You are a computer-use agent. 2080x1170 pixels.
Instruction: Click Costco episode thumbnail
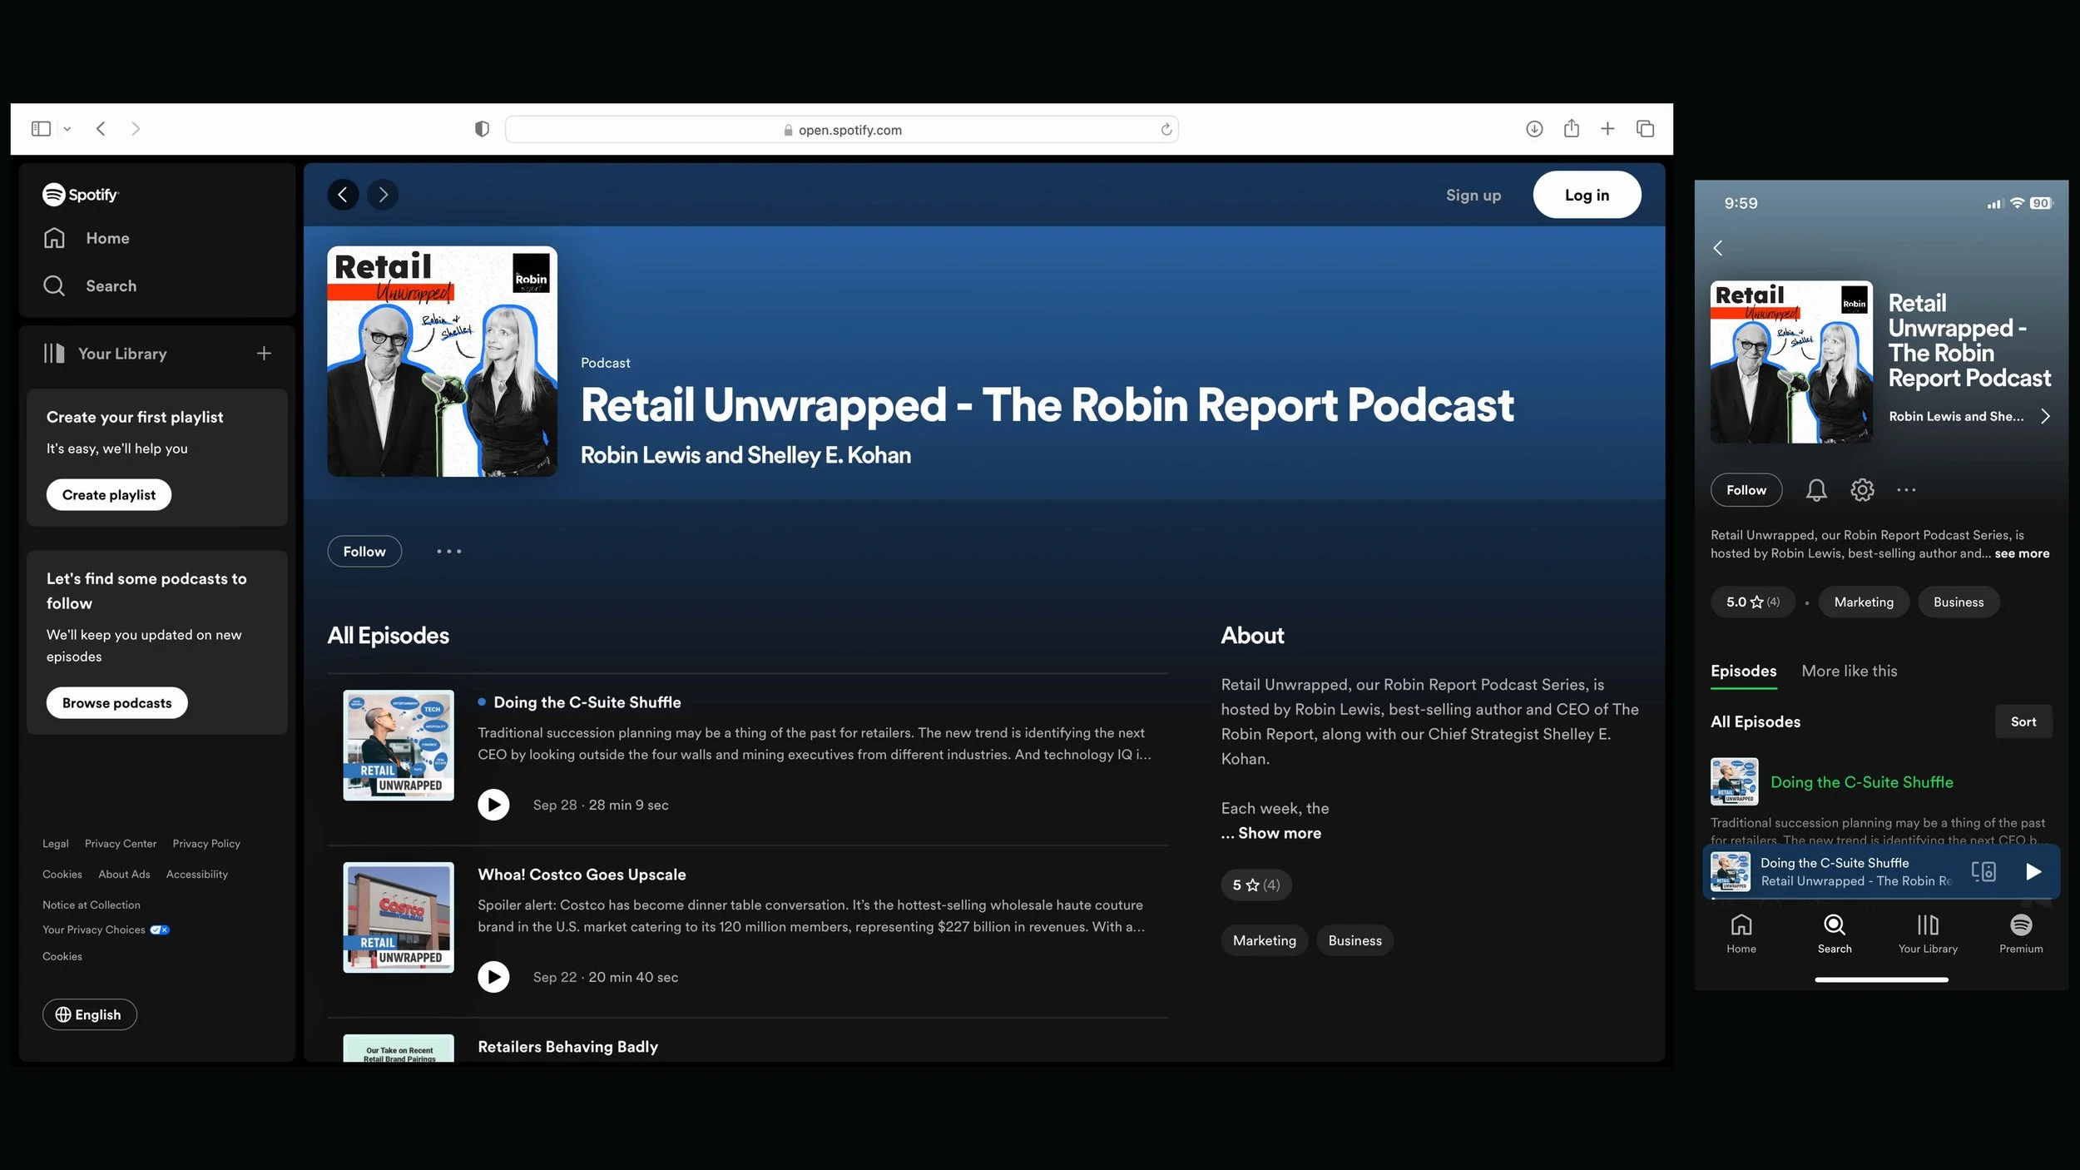click(399, 918)
